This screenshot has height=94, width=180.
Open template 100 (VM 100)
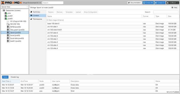[x=15, y=24]
